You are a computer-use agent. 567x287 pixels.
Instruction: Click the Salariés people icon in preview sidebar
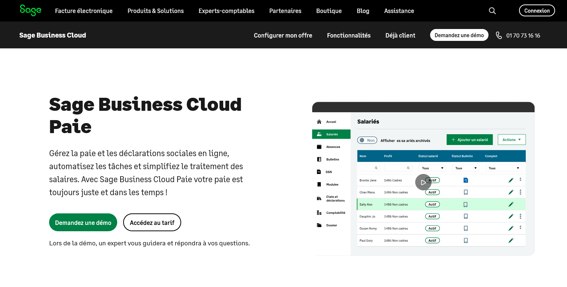[319, 134]
